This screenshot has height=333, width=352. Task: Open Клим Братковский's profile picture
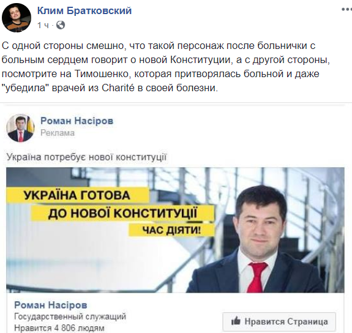click(17, 18)
